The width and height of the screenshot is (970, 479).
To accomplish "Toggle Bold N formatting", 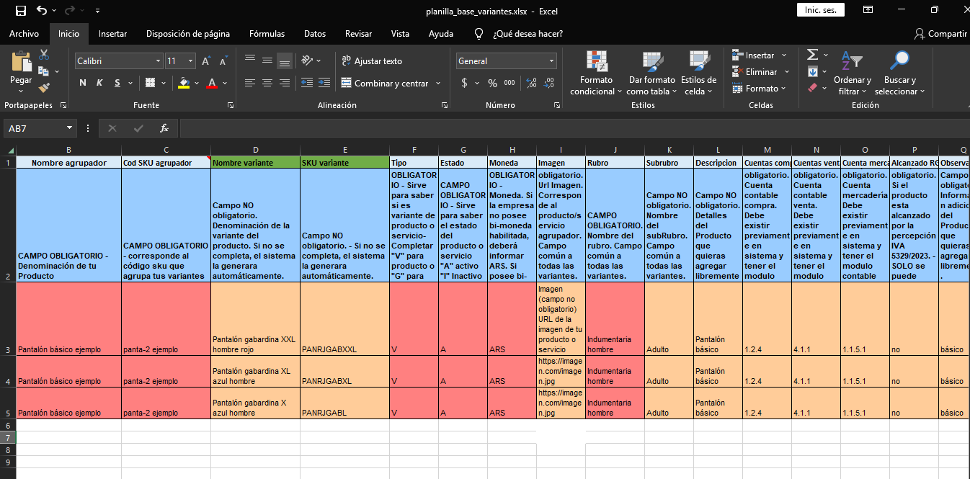I will [83, 83].
